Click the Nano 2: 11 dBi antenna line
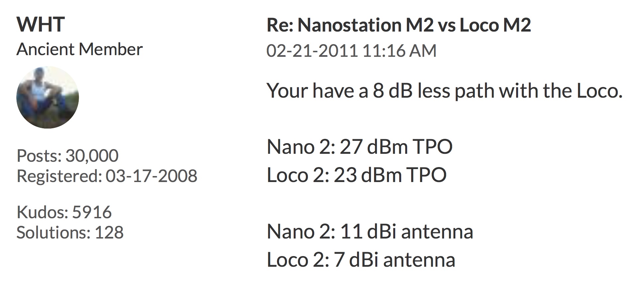 (370, 232)
